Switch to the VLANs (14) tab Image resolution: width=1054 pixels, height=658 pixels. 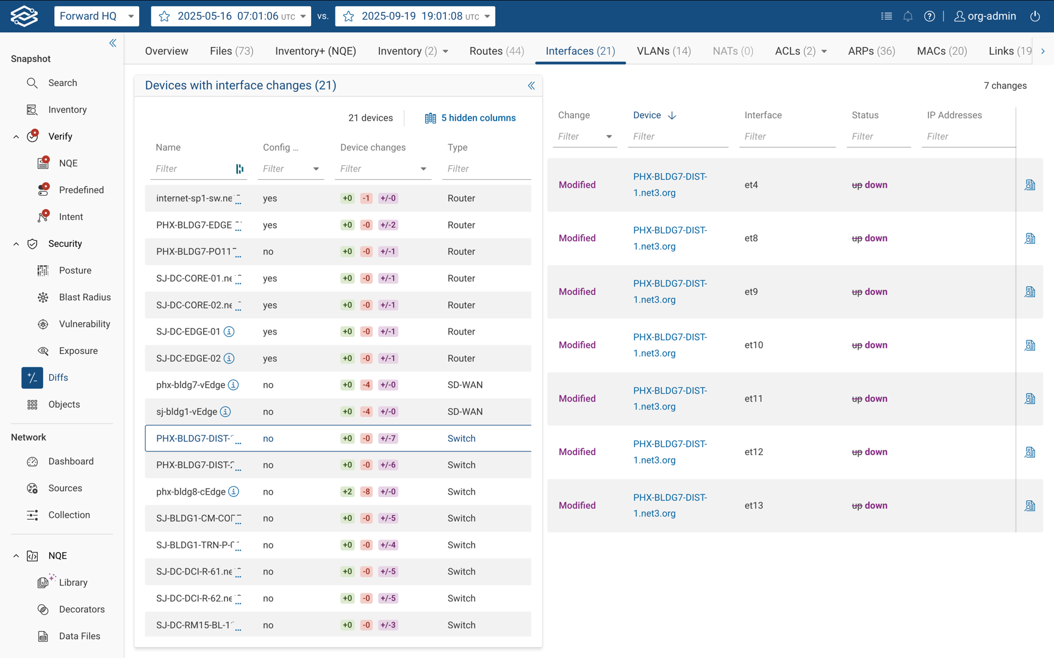coord(664,51)
